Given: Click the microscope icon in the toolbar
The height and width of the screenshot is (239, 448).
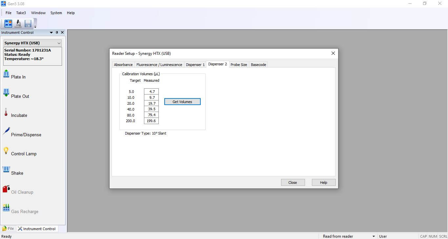Looking at the screenshot, I should pyautogui.click(x=18, y=24).
